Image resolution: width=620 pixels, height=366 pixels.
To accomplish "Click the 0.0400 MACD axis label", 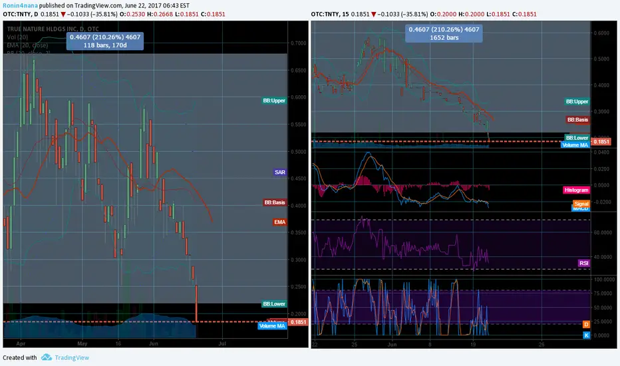I will tap(601, 152).
